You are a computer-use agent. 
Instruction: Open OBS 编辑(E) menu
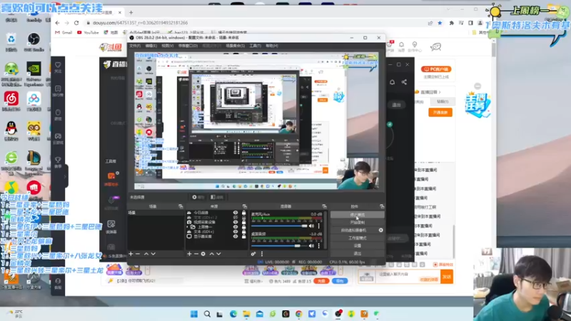coord(151,46)
